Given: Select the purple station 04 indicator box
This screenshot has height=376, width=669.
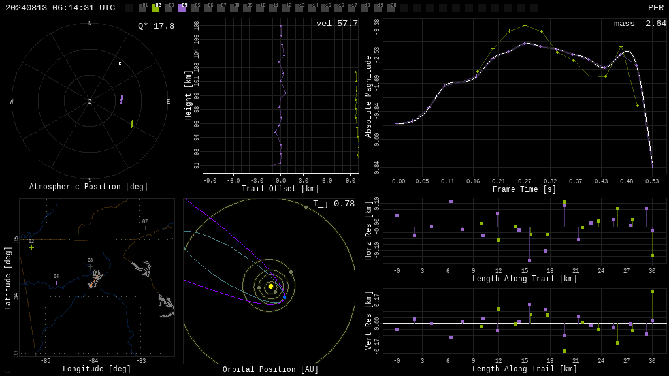Looking at the screenshot, I should pyautogui.click(x=182, y=8).
